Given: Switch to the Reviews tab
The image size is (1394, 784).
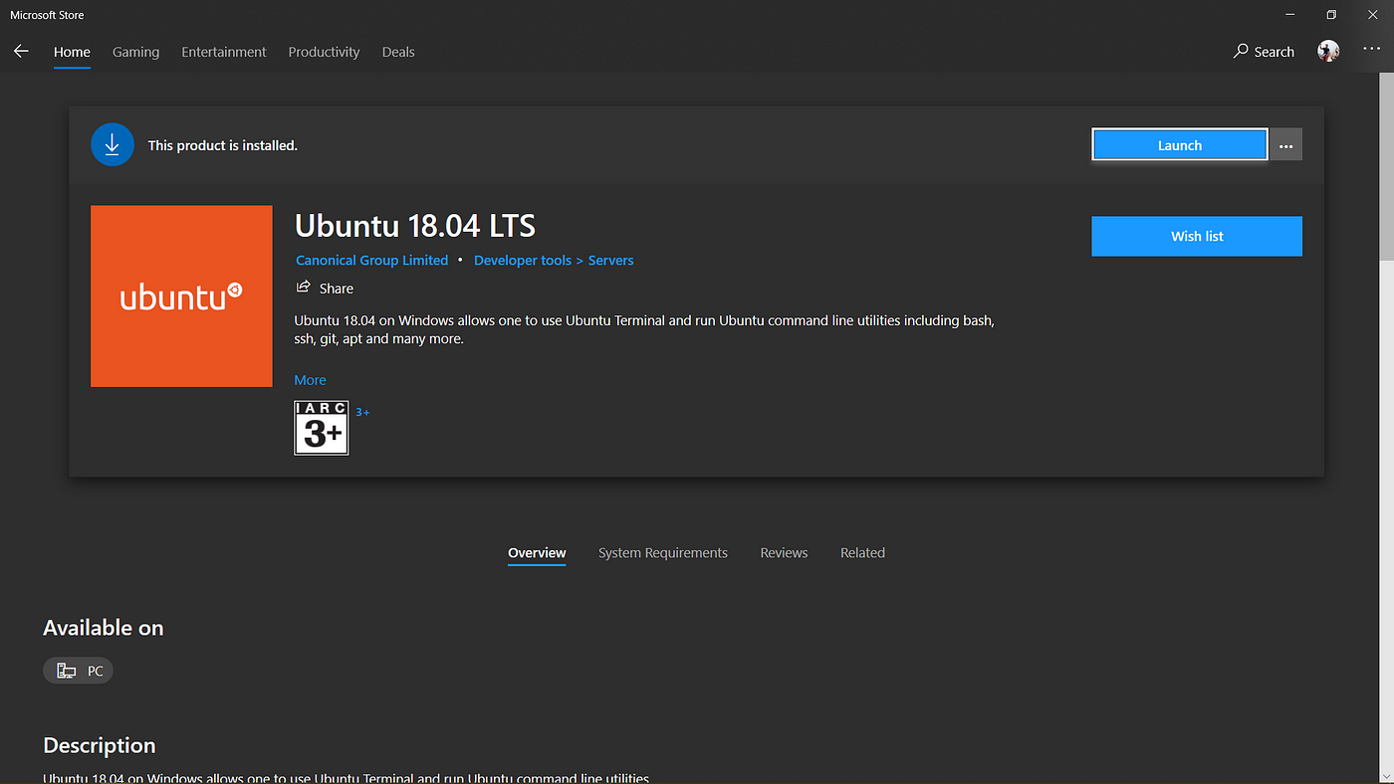Looking at the screenshot, I should [784, 553].
